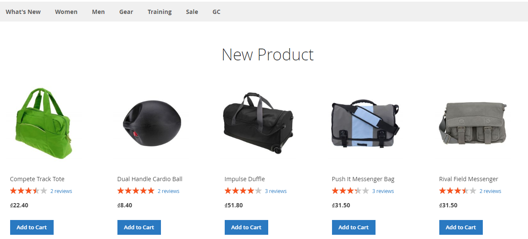Go to the Sale section

pos(192,12)
